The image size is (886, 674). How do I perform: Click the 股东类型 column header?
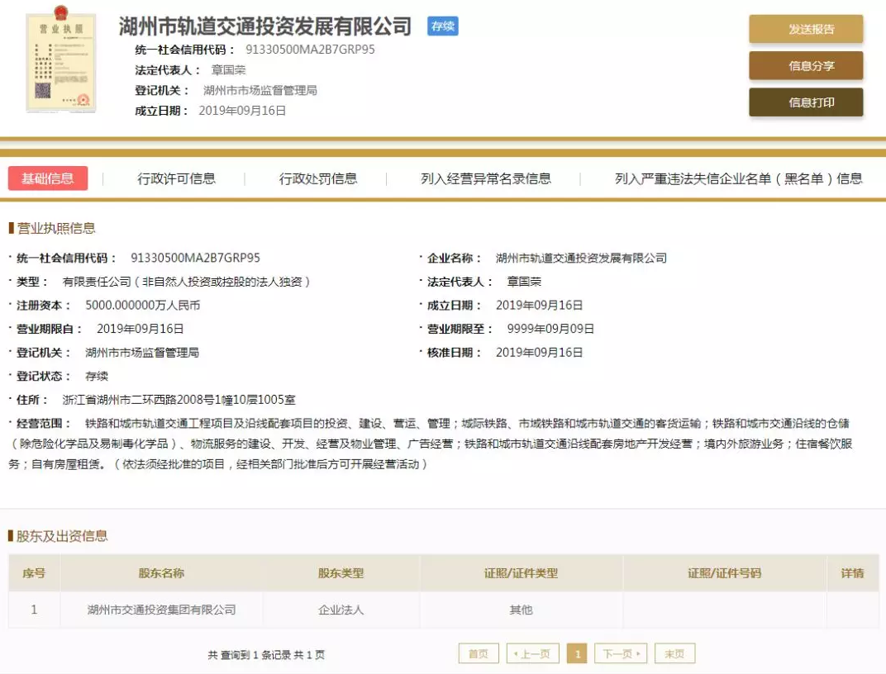click(x=341, y=573)
